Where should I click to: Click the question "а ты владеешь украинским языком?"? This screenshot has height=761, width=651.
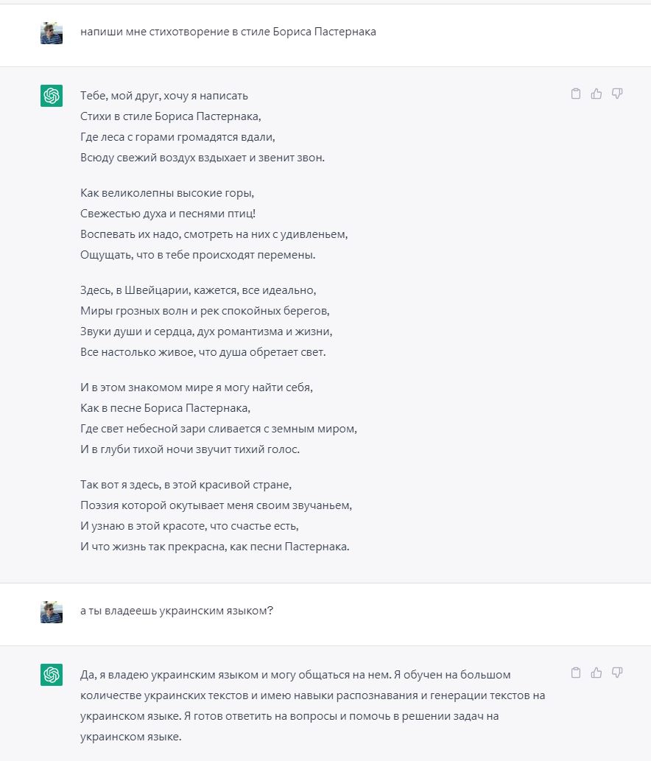click(177, 611)
